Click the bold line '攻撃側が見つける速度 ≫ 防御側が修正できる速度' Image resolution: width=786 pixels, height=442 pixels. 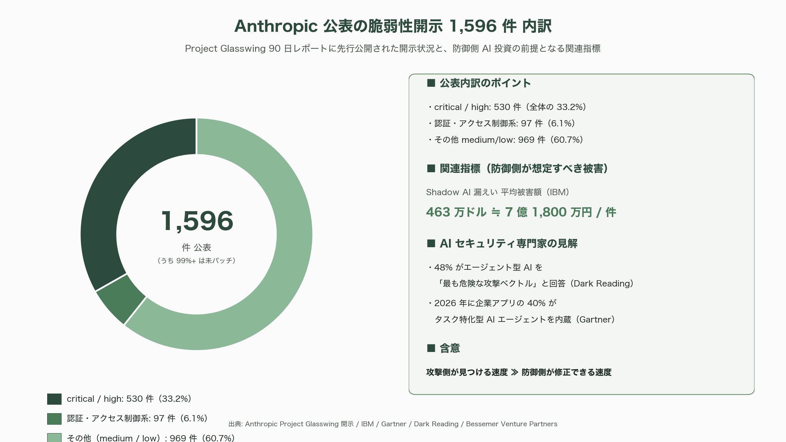click(519, 372)
